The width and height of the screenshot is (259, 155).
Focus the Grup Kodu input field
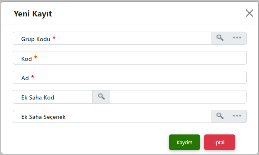point(112,38)
